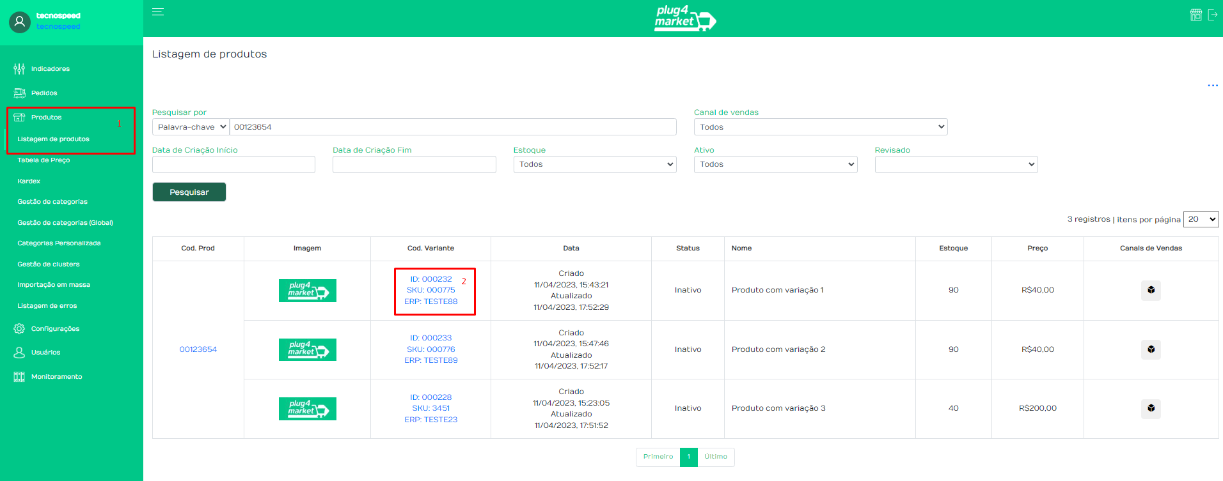
Task: Open Gestão de clusters
Action: click(49, 264)
